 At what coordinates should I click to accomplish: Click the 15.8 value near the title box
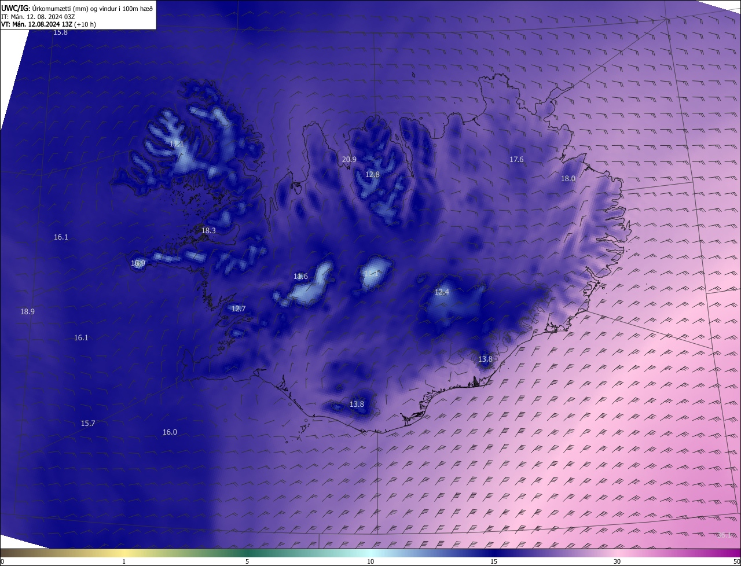coord(60,32)
